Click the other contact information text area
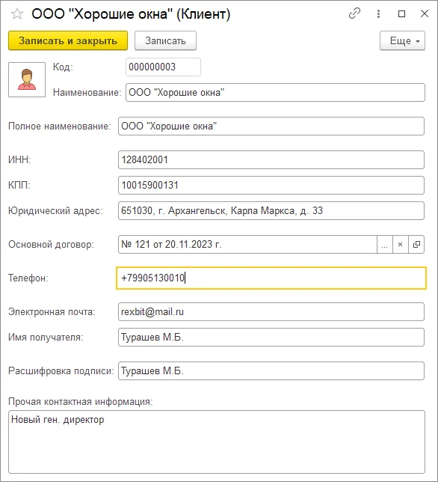Screen dimensions: 438x482 (217, 442)
